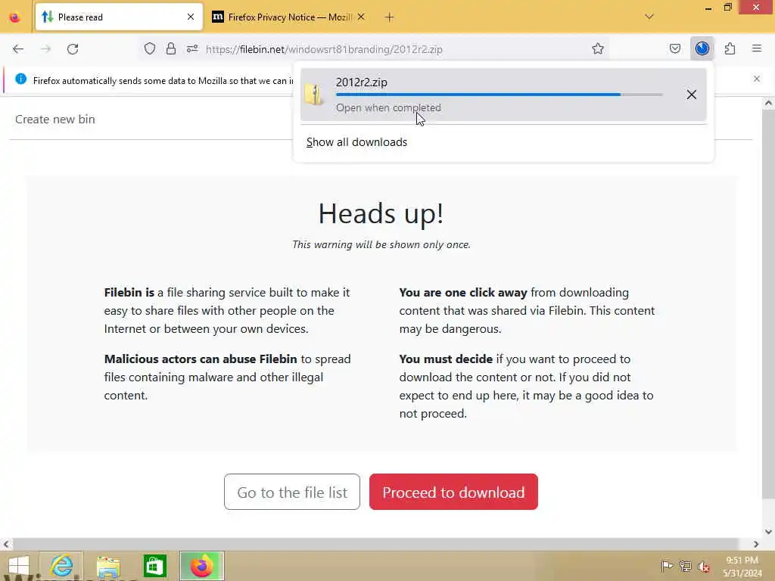Image resolution: width=775 pixels, height=581 pixels.
Task: Open muted volume tray icon
Action: point(704,566)
